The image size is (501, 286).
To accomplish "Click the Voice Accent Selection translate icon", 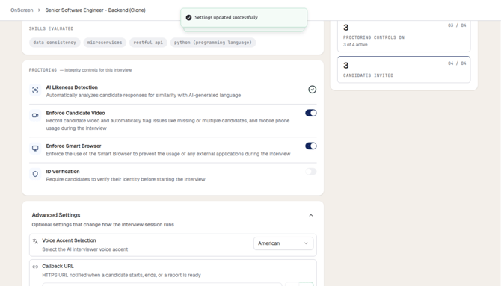I will click(x=35, y=241).
